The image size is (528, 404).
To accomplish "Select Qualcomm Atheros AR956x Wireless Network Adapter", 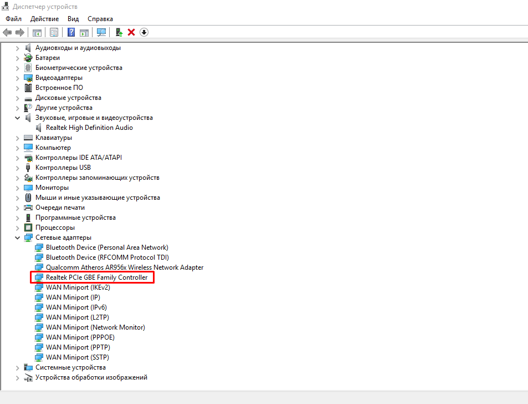I will (x=125, y=267).
